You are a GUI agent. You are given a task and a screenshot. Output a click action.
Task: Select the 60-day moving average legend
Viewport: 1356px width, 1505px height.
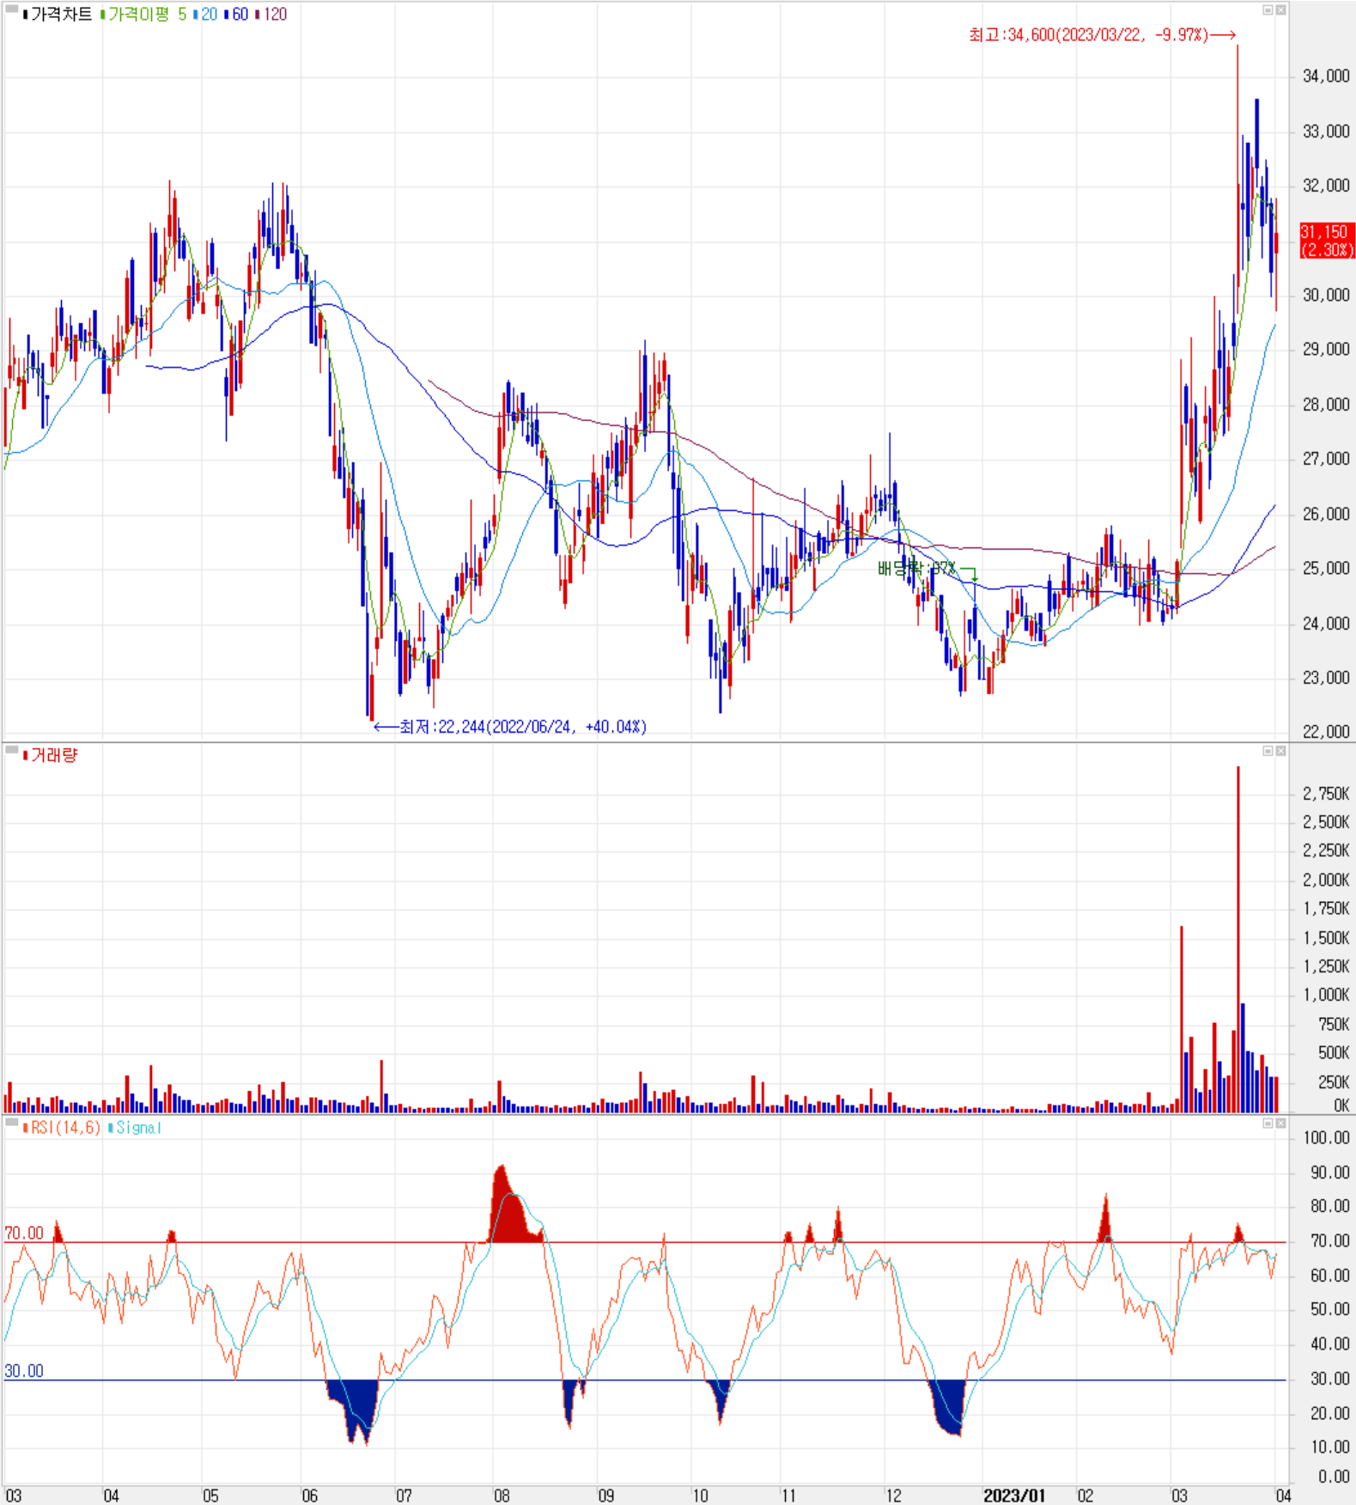236,14
